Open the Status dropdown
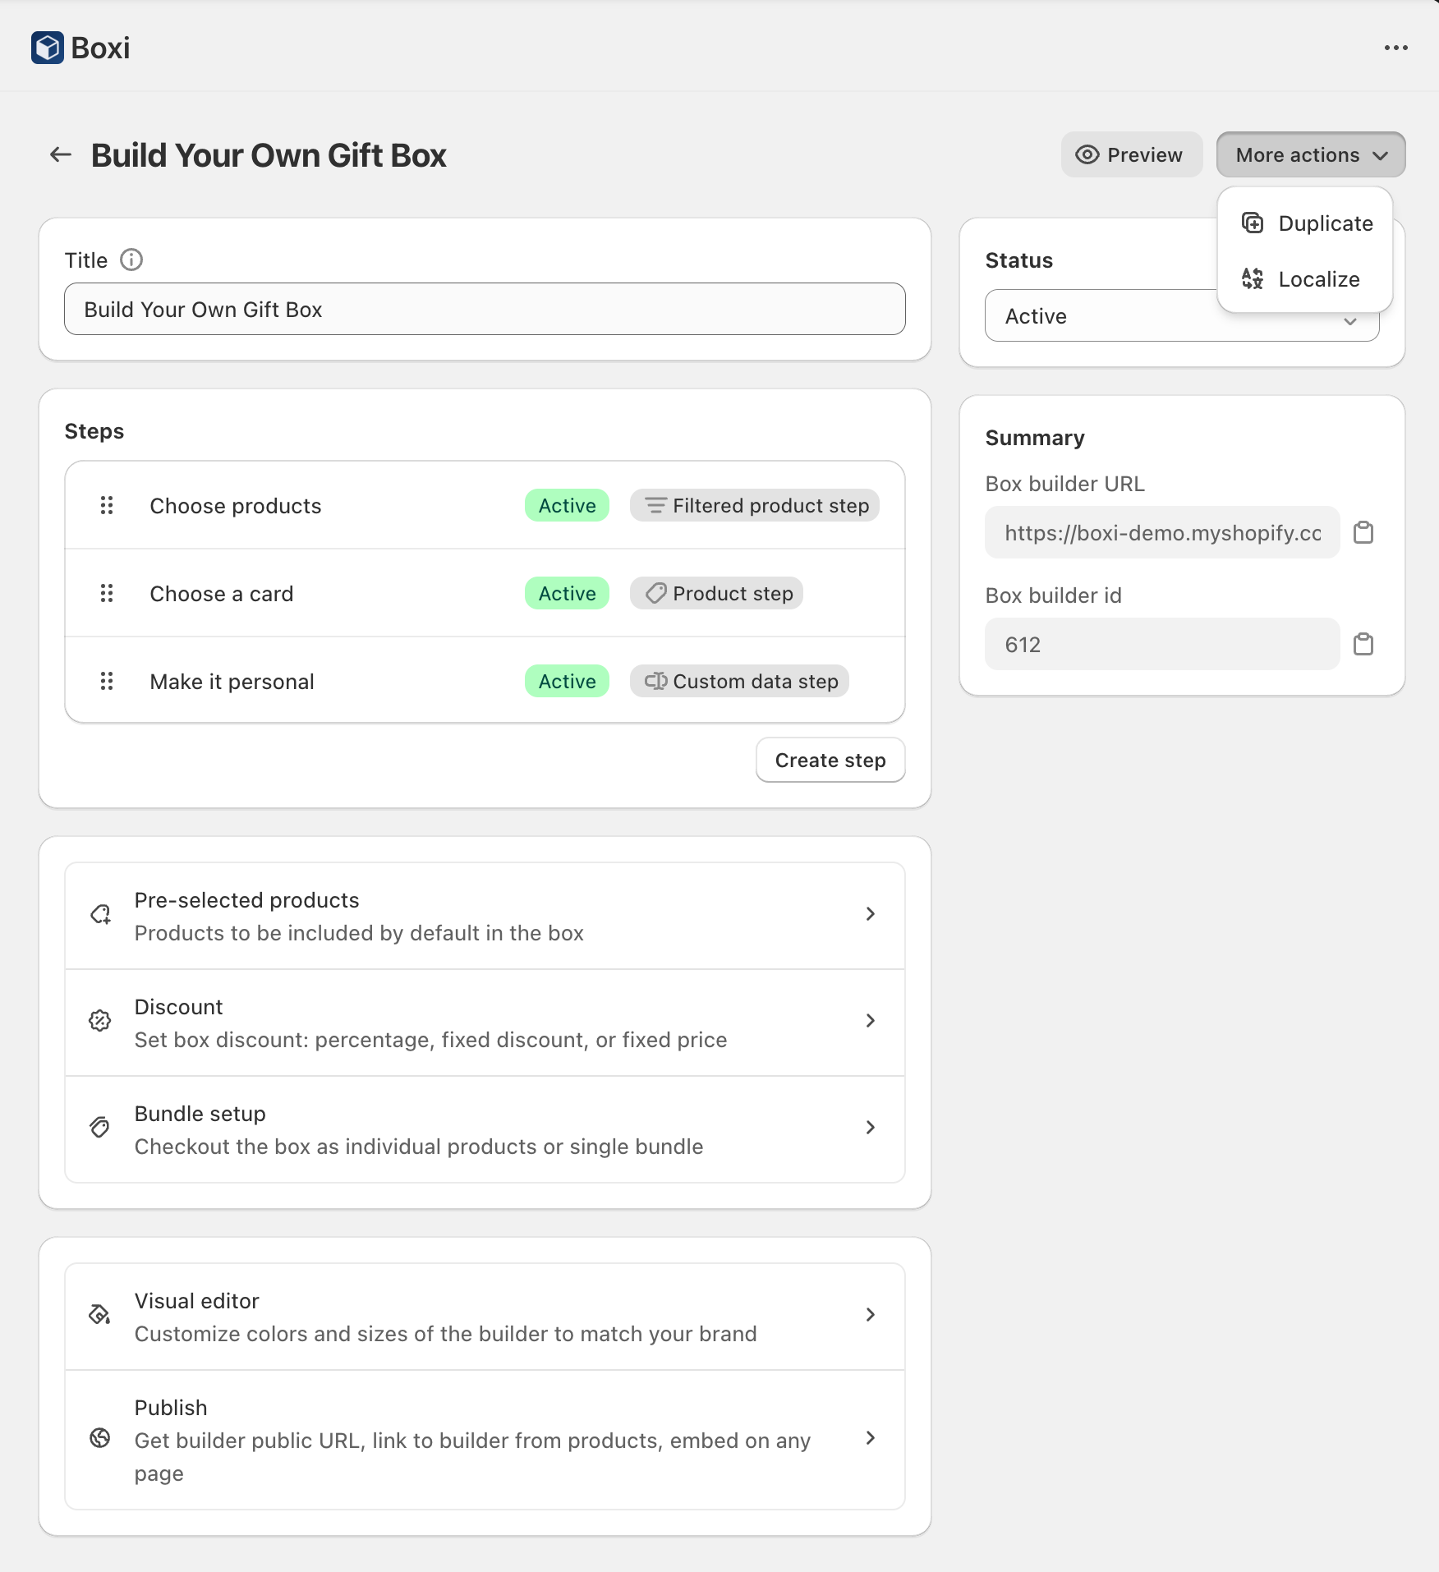This screenshot has height=1572, width=1439. tap(1101, 317)
